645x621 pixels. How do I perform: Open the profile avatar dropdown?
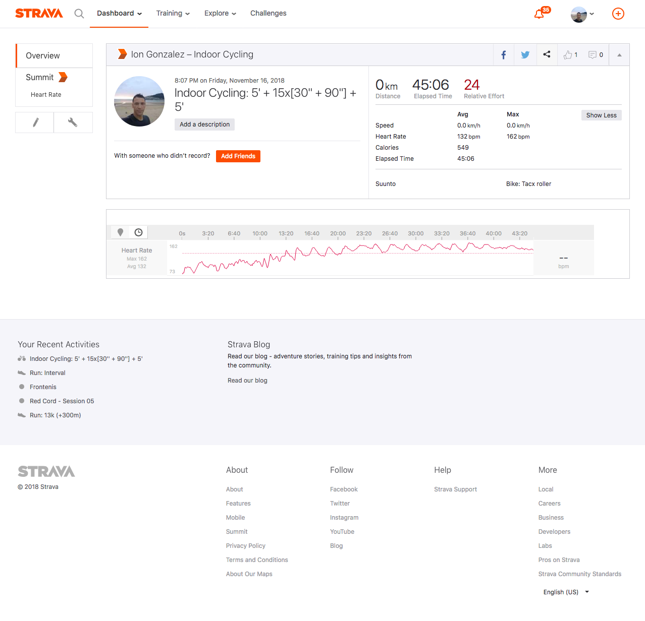click(x=582, y=14)
